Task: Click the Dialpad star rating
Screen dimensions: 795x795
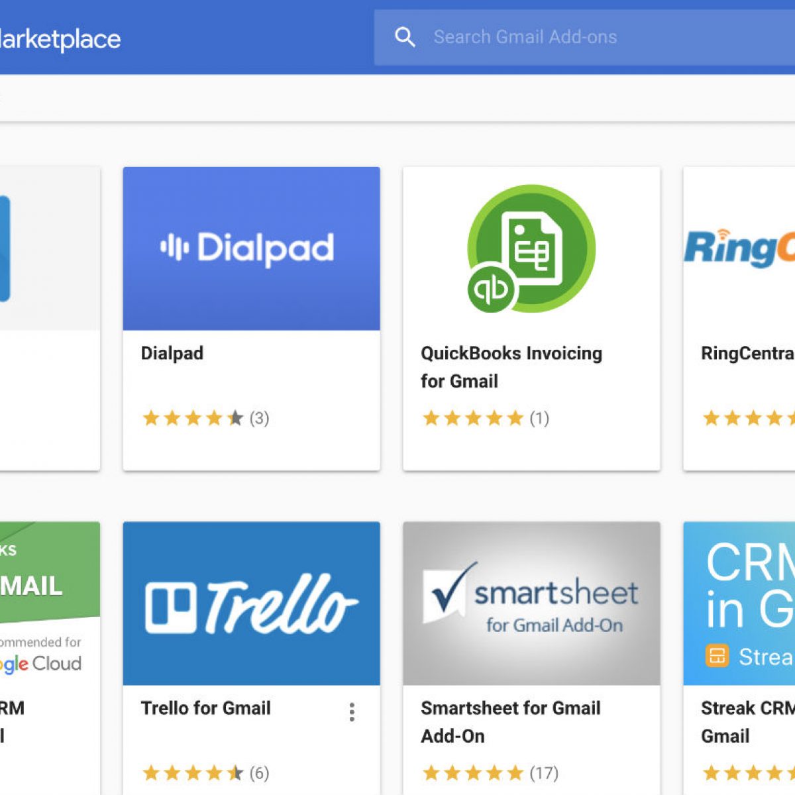Action: coord(205,418)
